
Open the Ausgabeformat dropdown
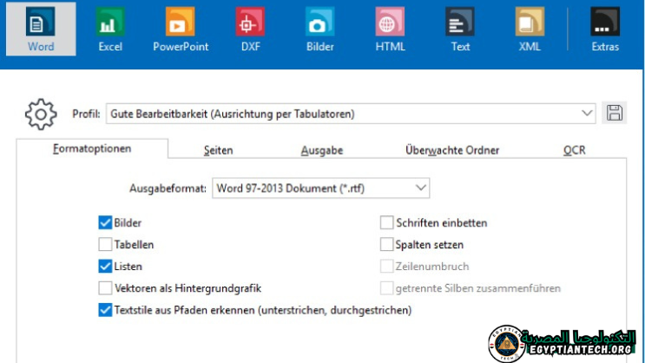pos(421,188)
